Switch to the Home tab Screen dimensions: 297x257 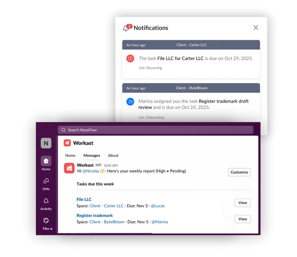pos(70,155)
